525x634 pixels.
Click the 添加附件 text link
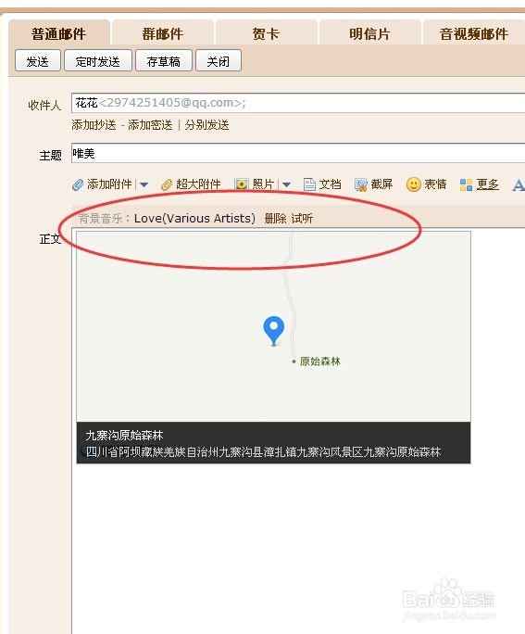pos(110,184)
